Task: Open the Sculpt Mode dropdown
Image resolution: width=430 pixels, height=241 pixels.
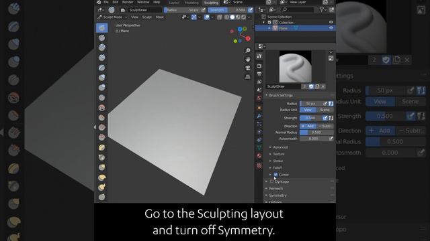Action: [x=112, y=17]
